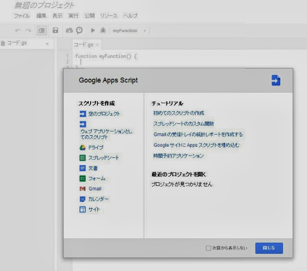The image size is (307, 271).
Task: Open the myFunction selector dropdown
Action: (130, 31)
